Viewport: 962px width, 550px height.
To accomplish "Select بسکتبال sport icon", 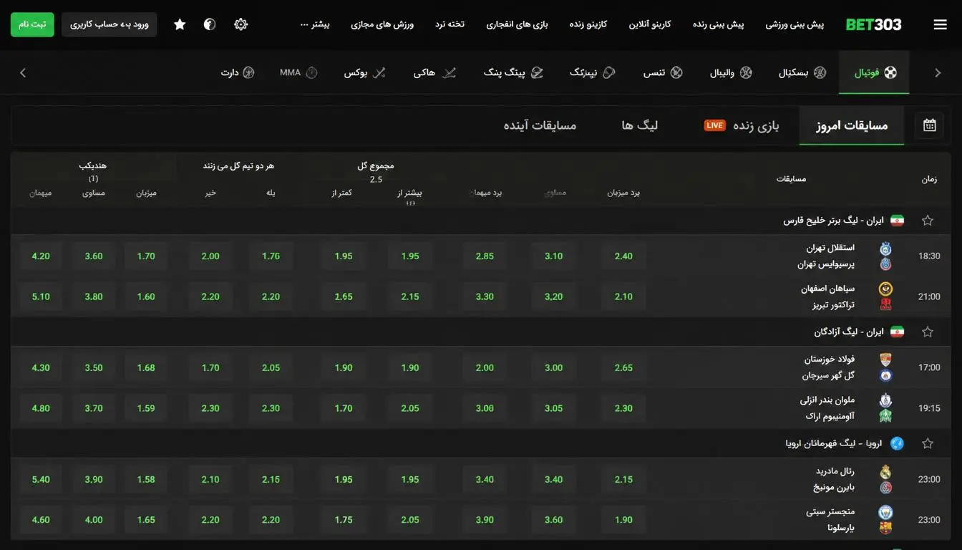I will [x=802, y=72].
